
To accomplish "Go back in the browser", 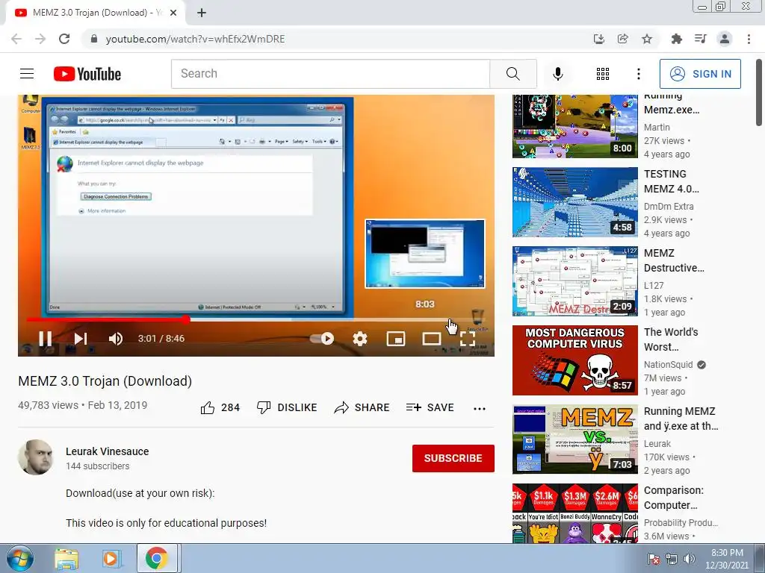I will 16,39.
